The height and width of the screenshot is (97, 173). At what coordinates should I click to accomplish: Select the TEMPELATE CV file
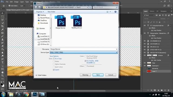76,22
